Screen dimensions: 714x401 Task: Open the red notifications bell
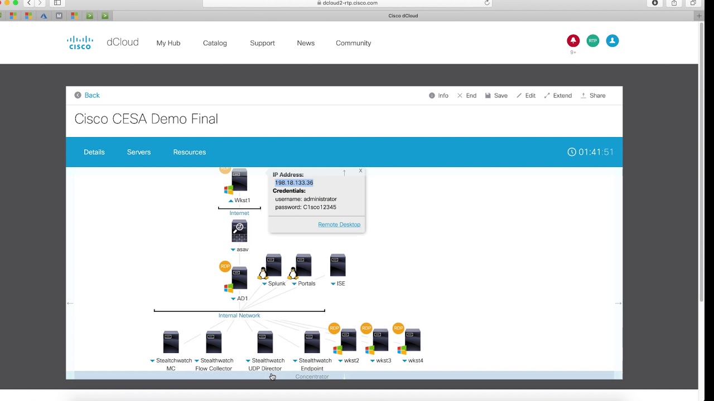click(x=573, y=41)
